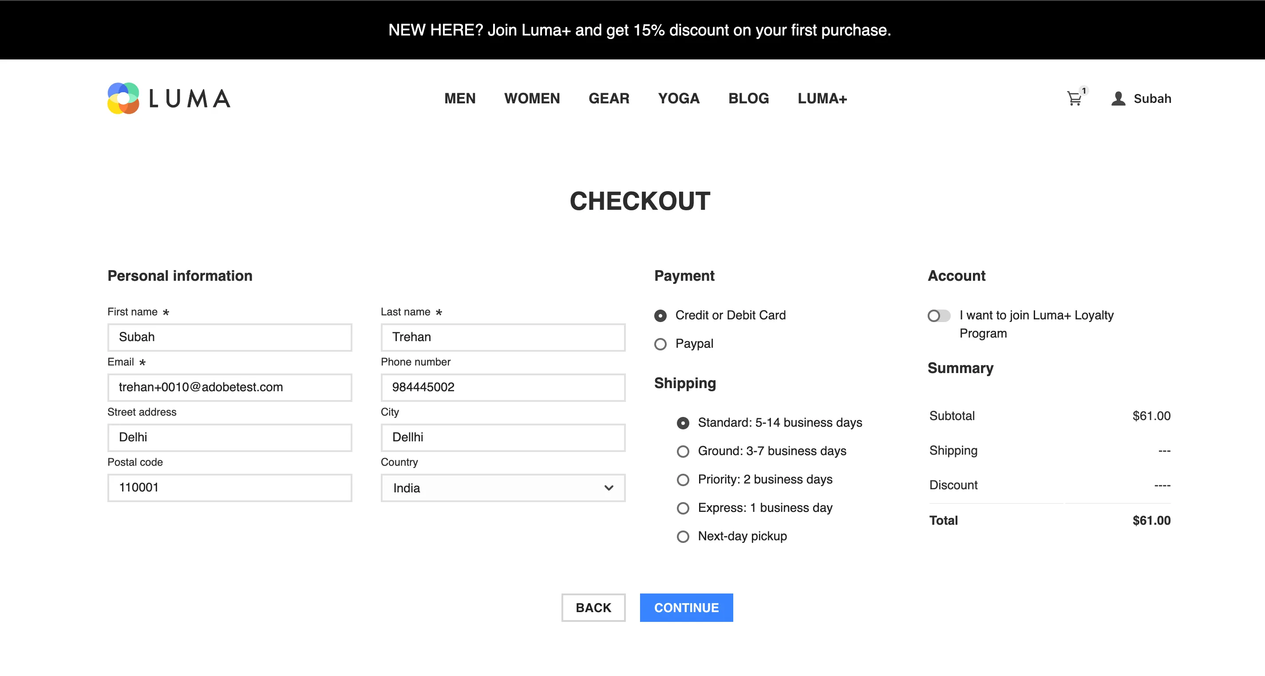1265x676 pixels.
Task: Focus the First name field
Action: coord(230,337)
